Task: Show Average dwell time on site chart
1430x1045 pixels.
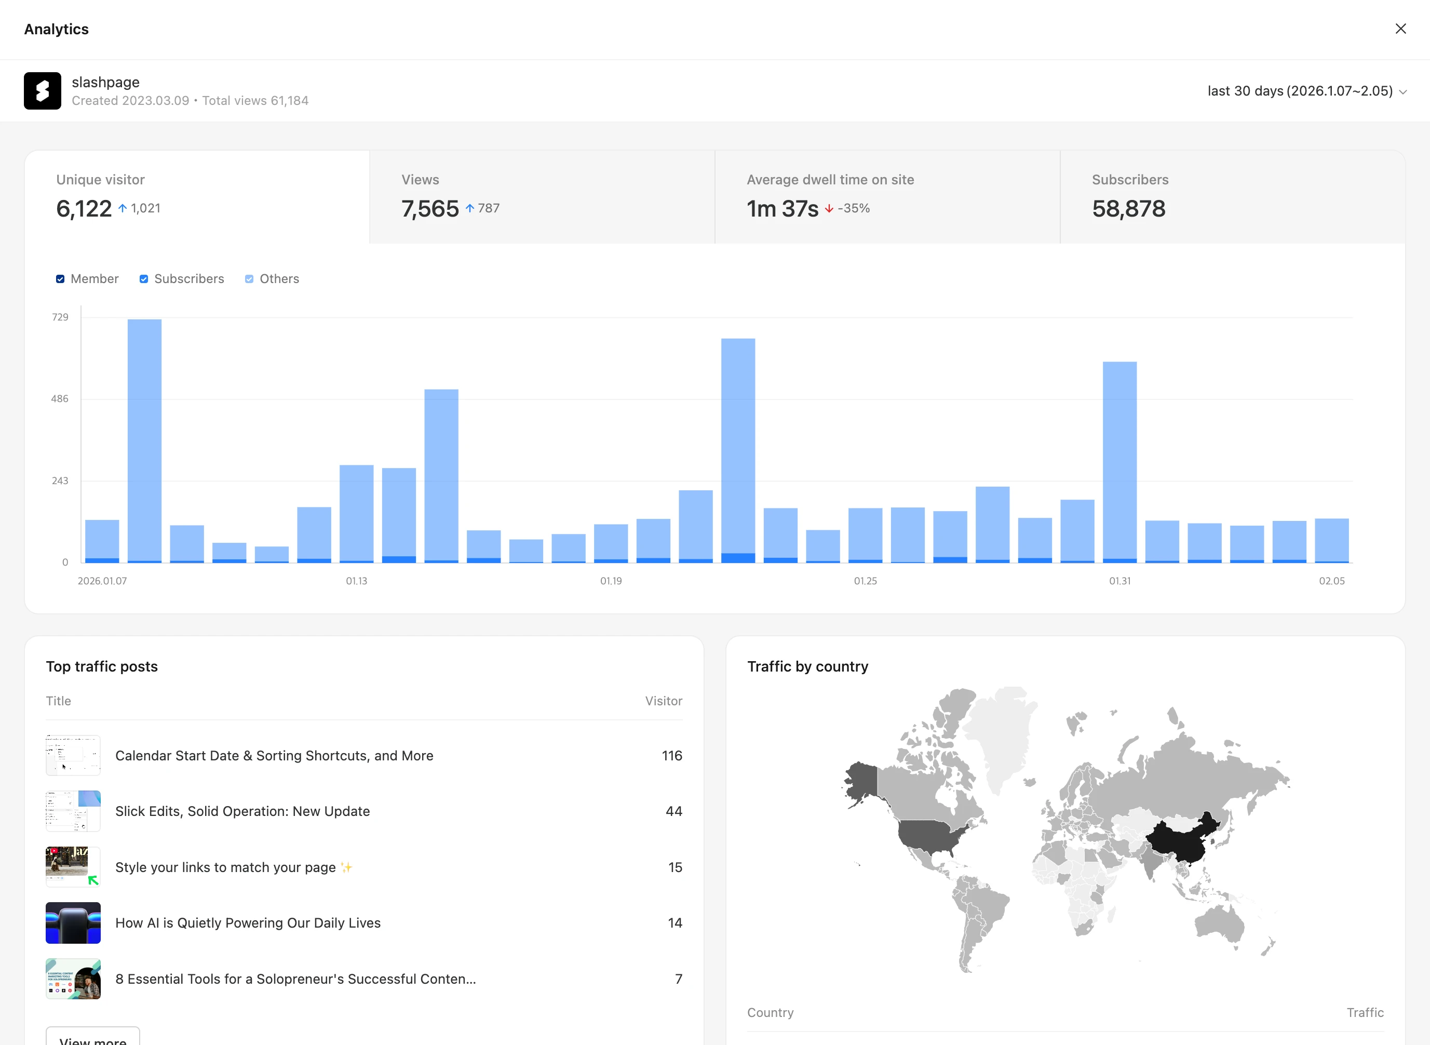Action: [887, 197]
